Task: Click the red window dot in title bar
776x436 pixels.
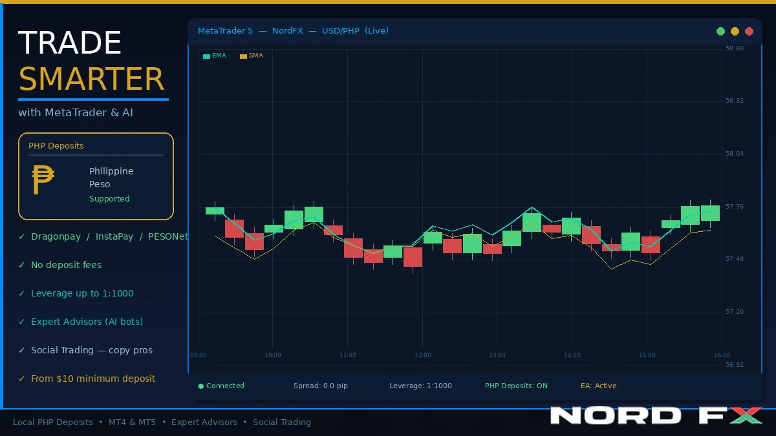Action: tap(749, 31)
